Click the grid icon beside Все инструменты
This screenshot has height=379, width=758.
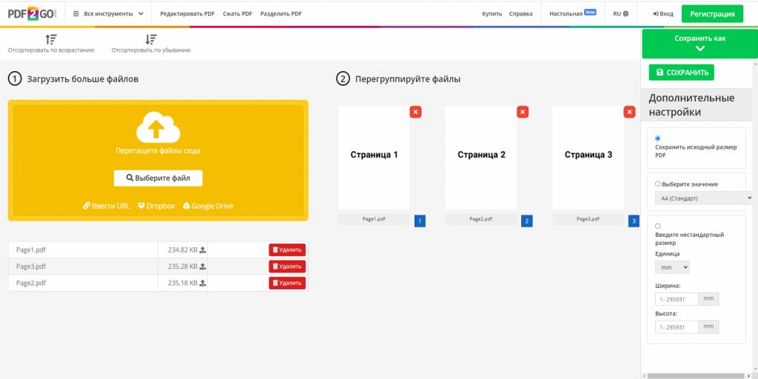76,14
